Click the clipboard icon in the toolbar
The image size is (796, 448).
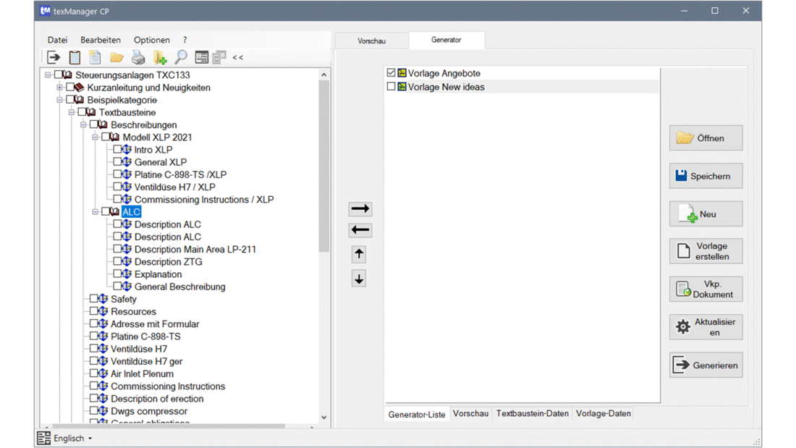(75, 57)
